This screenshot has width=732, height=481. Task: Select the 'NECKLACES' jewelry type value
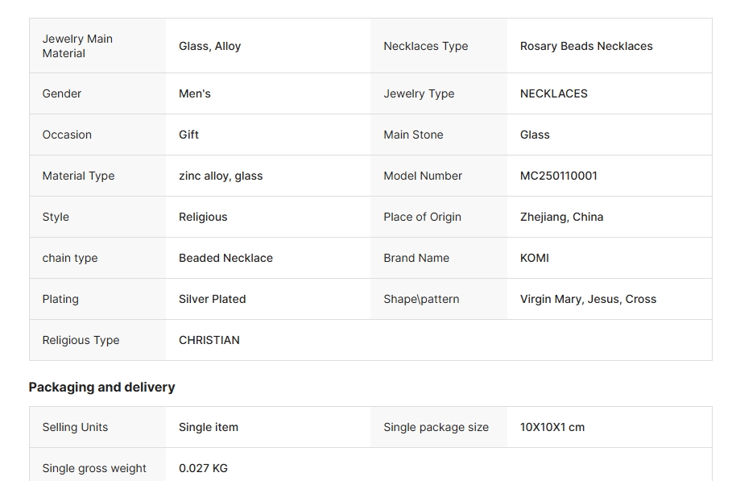pyautogui.click(x=553, y=93)
